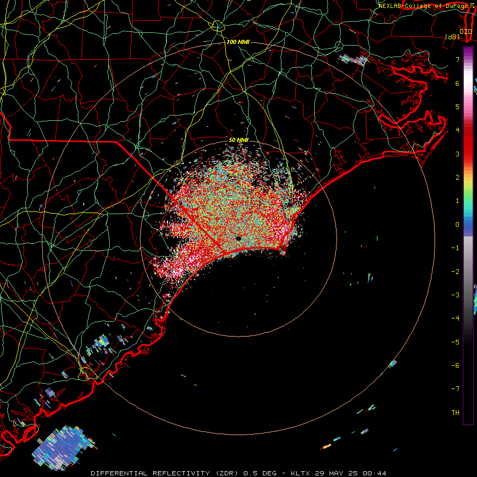Click the "DZD" legend title
This screenshot has height=477, width=477.
[466, 32]
